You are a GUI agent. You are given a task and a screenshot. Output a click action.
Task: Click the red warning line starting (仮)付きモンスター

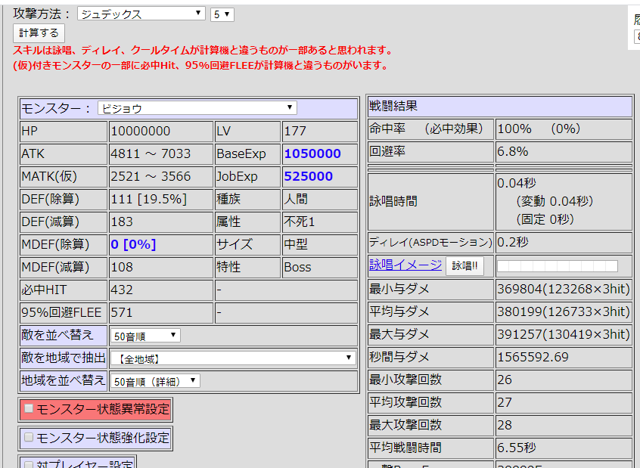point(200,65)
